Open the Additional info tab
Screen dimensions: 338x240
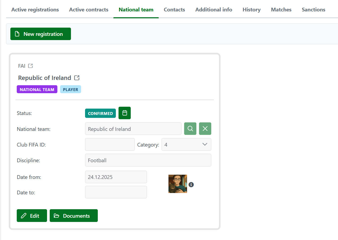(214, 10)
